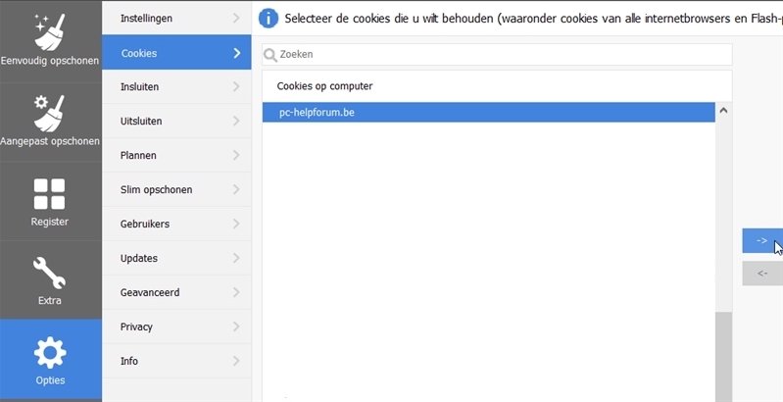
Task: Click the blue info icon
Action: [268, 18]
